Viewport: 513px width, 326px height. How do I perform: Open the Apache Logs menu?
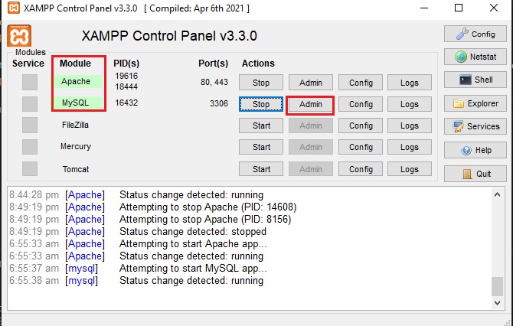410,83
